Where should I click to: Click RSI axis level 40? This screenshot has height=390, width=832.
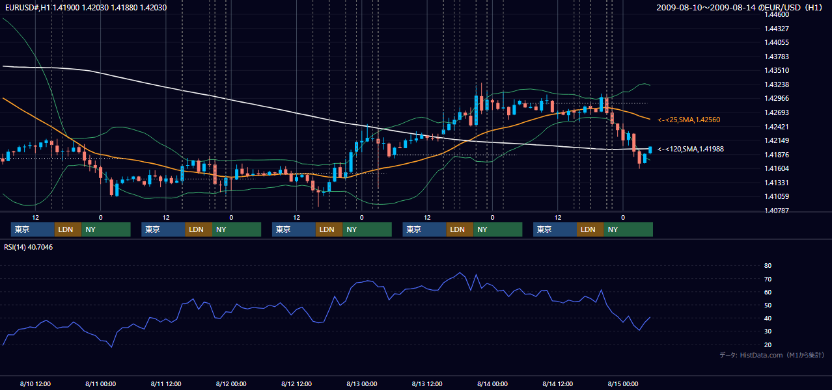pyautogui.click(x=768, y=318)
